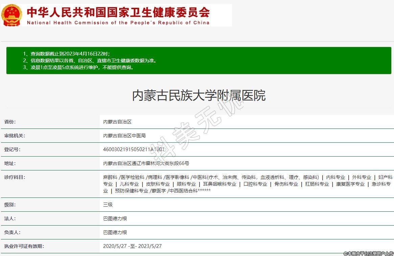
Task: Click the second notice line about 信息数据结果
Action: [x=90, y=61]
